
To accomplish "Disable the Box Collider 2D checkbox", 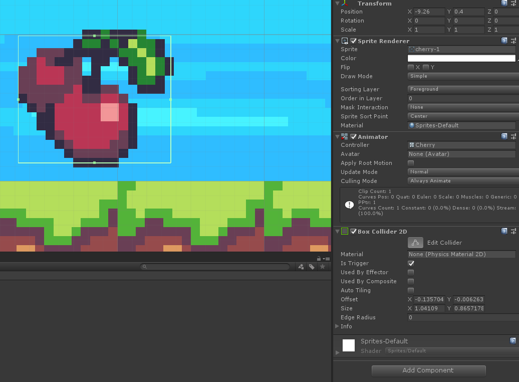I will [354, 231].
